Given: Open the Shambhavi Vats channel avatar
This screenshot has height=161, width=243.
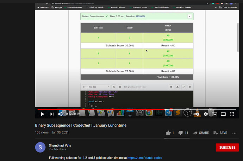Looking at the screenshot, I should pos(40,147).
